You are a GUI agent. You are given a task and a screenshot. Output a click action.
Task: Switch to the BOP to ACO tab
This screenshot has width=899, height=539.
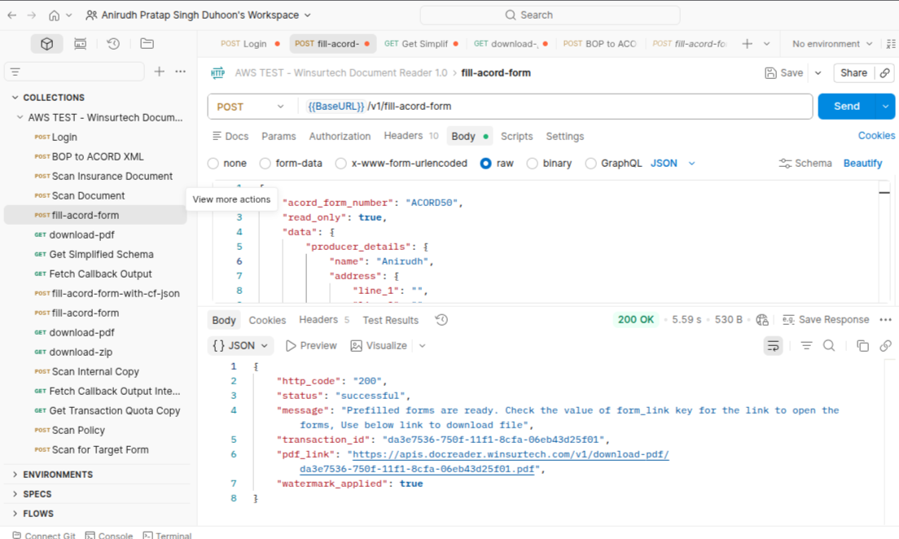(599, 44)
